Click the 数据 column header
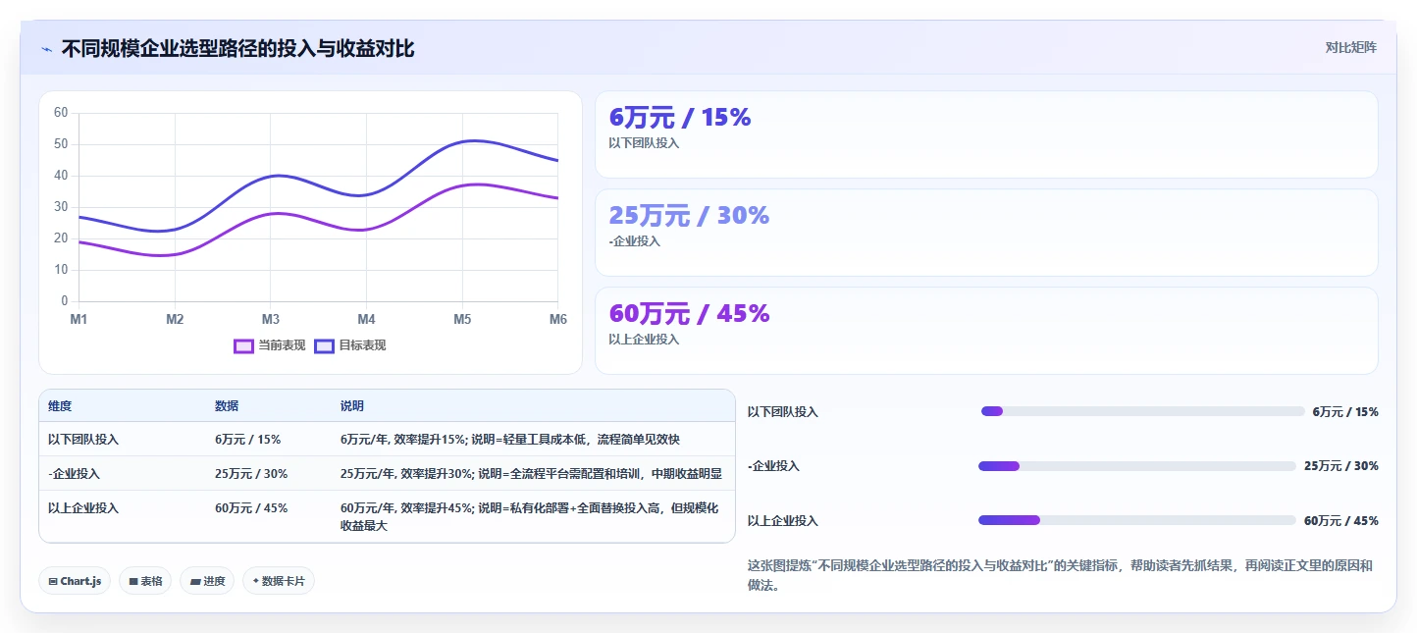This screenshot has width=1417, height=633. point(227,406)
